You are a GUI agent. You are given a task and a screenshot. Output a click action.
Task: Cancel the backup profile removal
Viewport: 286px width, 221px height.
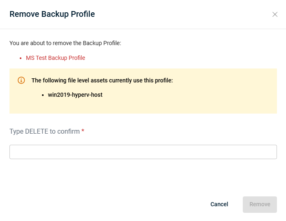[219, 204]
